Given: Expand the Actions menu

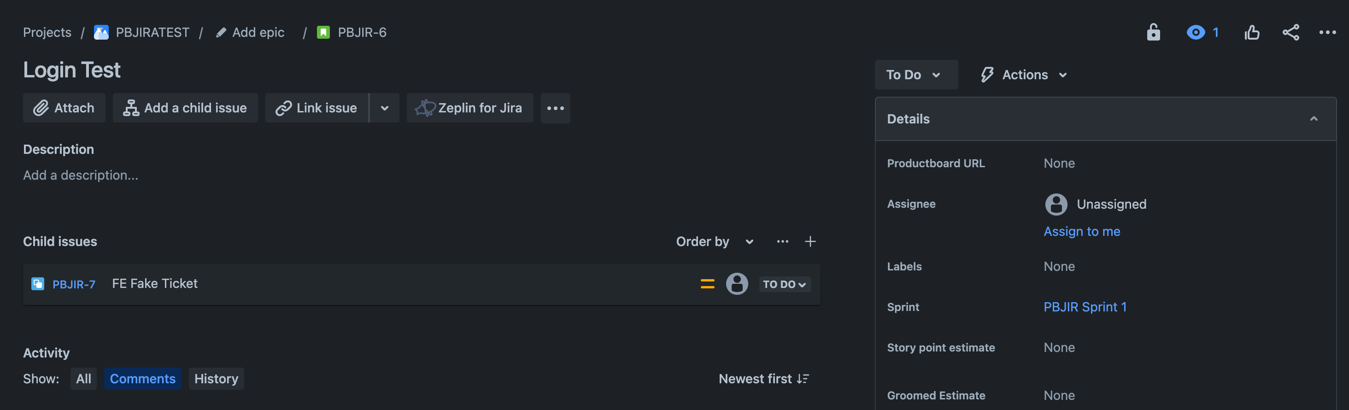Looking at the screenshot, I should (x=1023, y=75).
